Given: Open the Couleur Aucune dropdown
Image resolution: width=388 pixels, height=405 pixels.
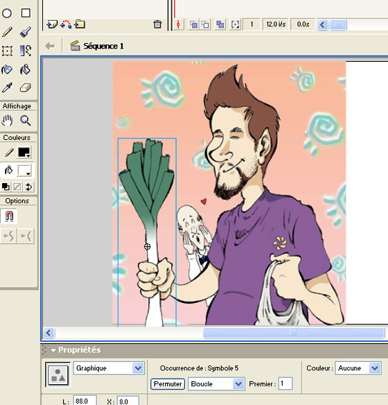Looking at the screenshot, I should tap(358, 368).
